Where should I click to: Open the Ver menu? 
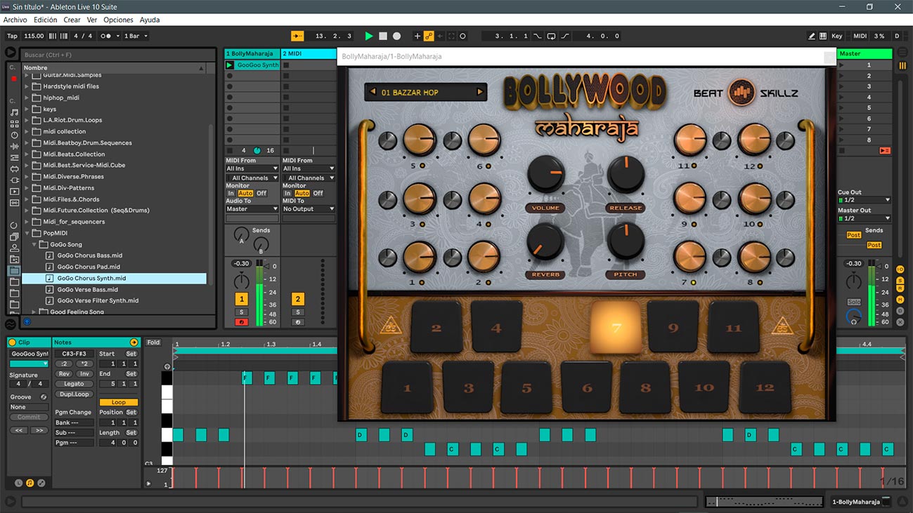coord(92,20)
